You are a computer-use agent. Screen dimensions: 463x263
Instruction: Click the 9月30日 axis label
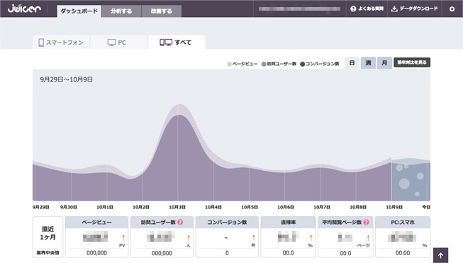coord(69,207)
